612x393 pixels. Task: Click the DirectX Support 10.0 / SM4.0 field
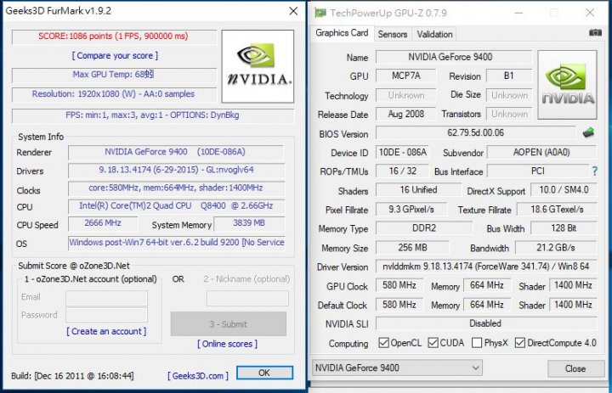tap(564, 190)
